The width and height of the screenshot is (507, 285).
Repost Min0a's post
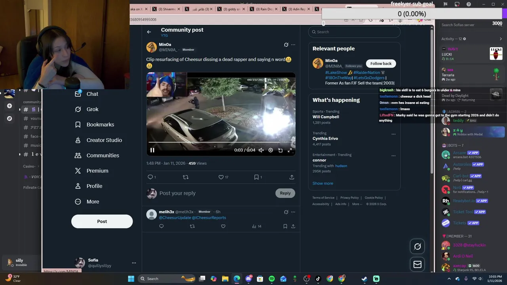pyautogui.click(x=185, y=177)
